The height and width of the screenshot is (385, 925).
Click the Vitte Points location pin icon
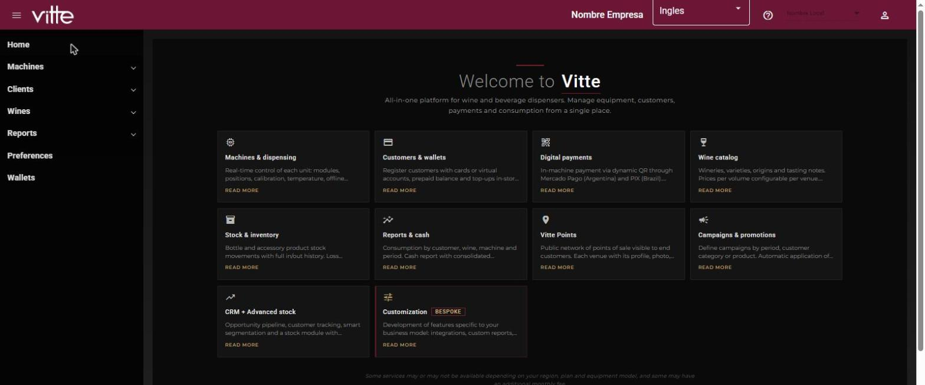point(545,220)
